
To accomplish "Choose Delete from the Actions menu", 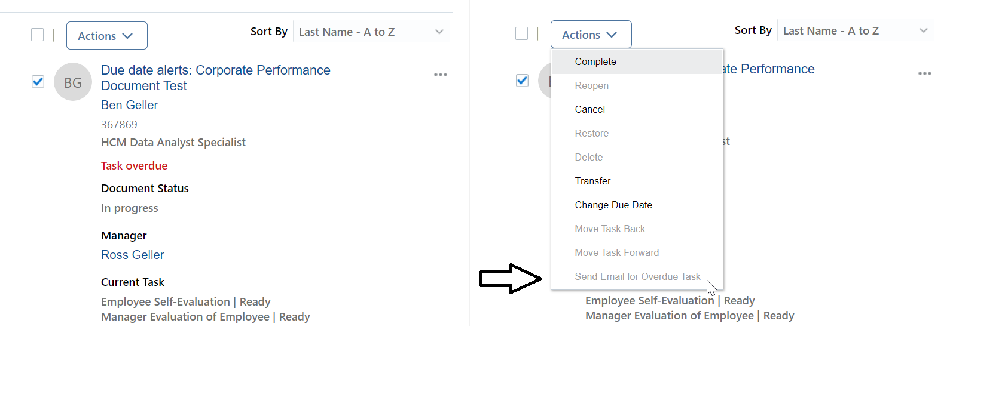I will [x=637, y=157].
